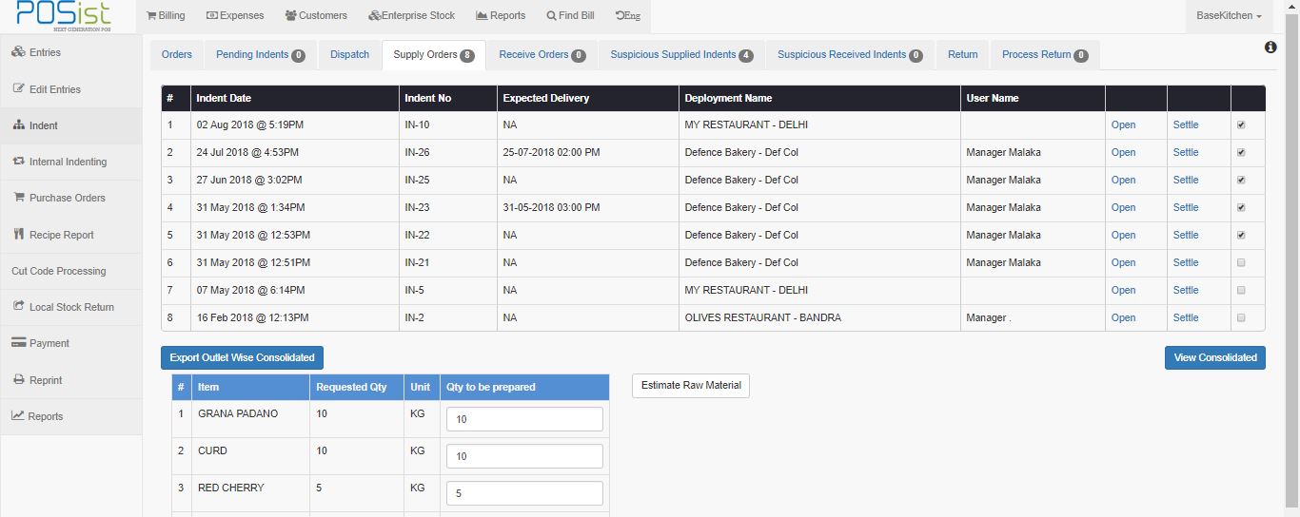The height and width of the screenshot is (517, 1300).
Task: Click Estimate Raw Material button
Action: 691,386
